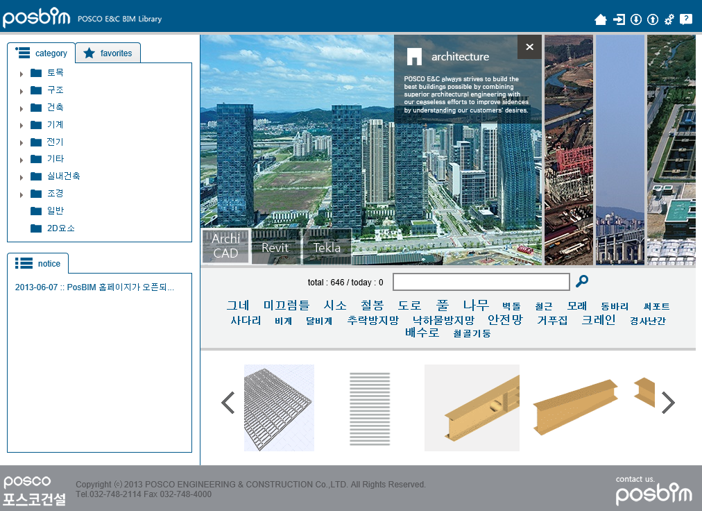The width and height of the screenshot is (702, 511).
Task: Open the 구조 folder icon
Action: pos(36,90)
